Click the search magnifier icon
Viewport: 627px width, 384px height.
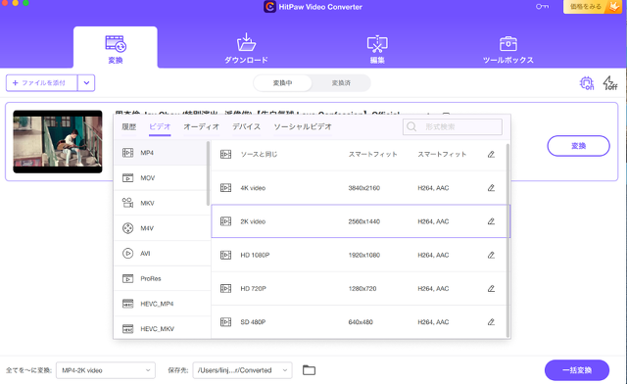click(x=411, y=126)
